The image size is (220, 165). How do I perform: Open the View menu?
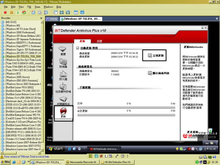[x=21, y=7]
